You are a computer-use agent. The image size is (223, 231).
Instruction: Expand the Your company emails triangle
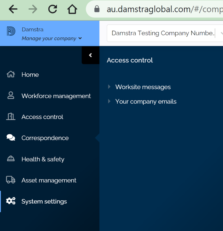tap(109, 101)
